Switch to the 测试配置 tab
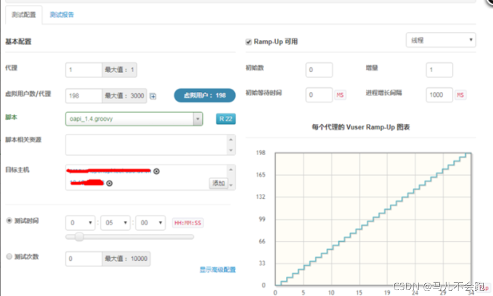This screenshot has width=493, height=296. tap(23, 15)
